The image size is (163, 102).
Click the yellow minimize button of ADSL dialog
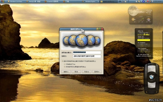pyautogui.click(x=98, y=29)
